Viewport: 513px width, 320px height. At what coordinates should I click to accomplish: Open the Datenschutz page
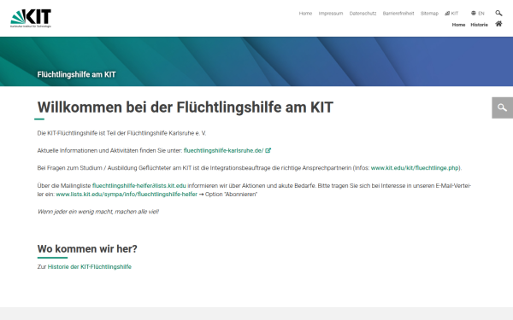[363, 14]
